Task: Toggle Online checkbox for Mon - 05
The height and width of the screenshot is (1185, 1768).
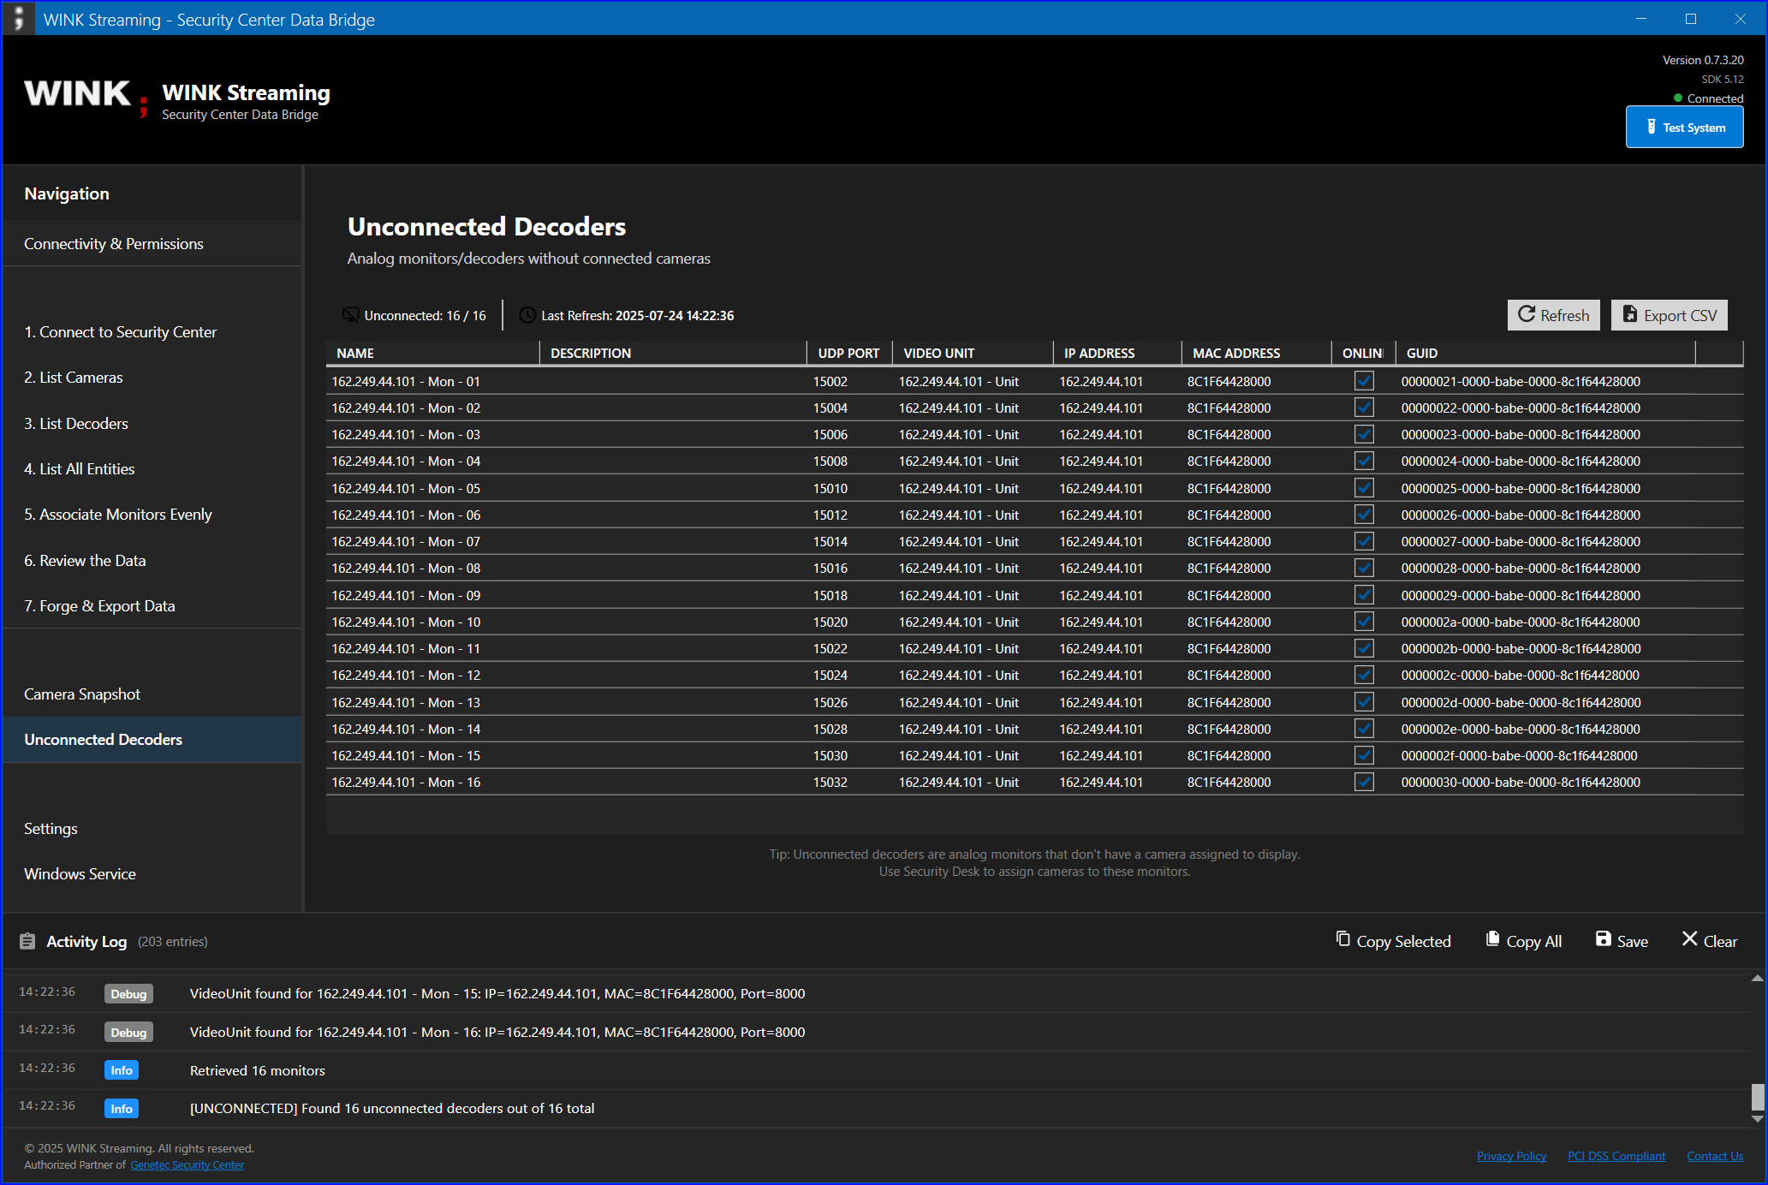Action: point(1364,488)
